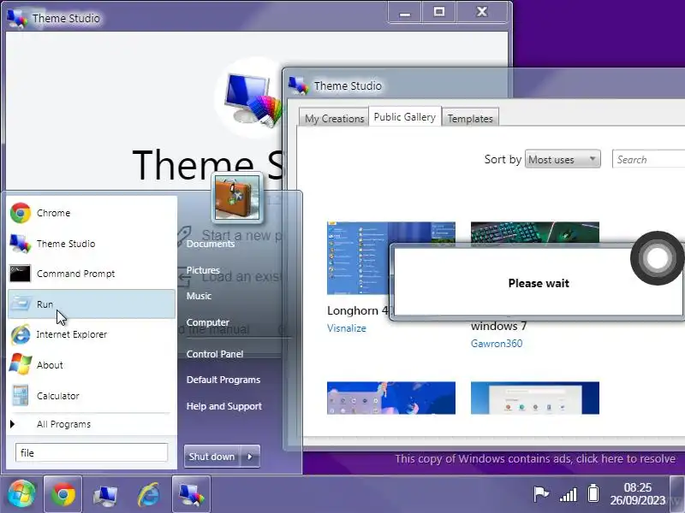Switch to the Public Gallery tab
The width and height of the screenshot is (685, 513).
404,117
